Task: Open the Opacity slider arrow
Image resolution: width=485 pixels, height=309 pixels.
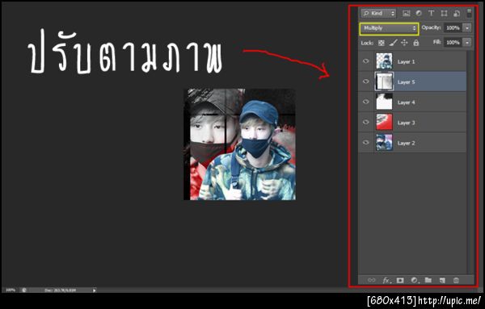Action: pos(467,27)
